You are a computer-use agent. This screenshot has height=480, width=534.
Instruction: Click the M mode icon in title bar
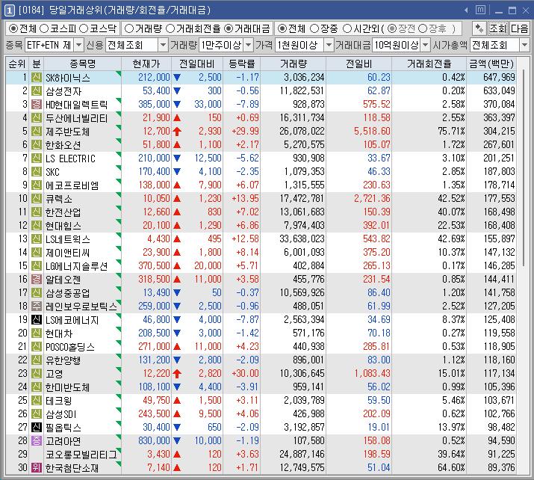click(x=480, y=10)
